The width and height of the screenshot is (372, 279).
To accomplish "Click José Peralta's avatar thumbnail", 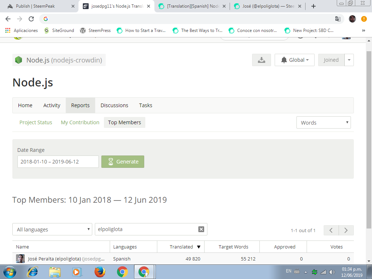I will coord(20,259).
